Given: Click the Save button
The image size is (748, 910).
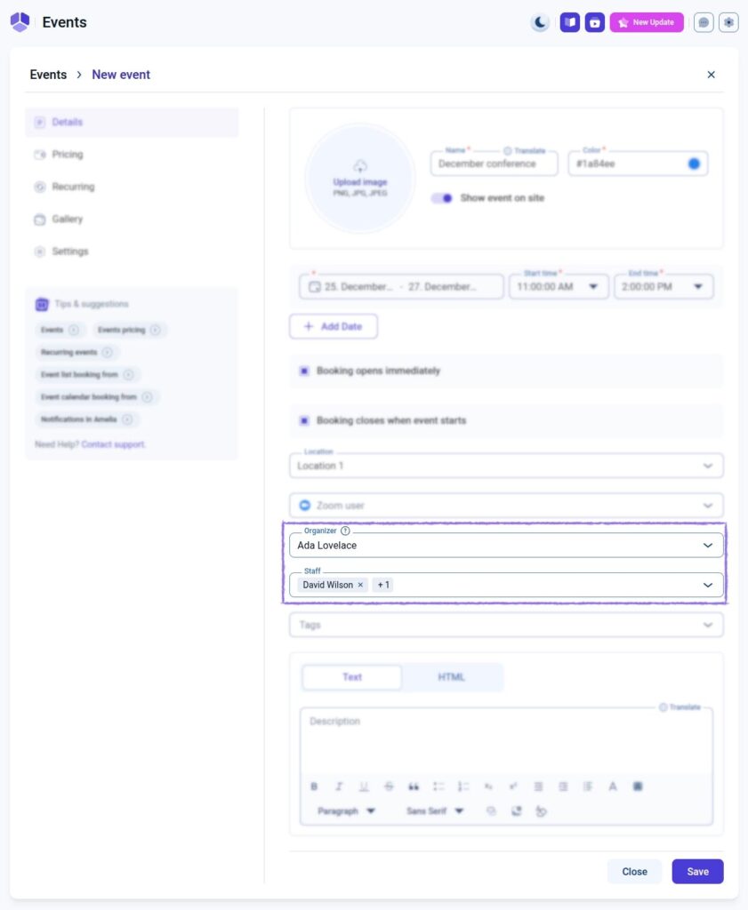Looking at the screenshot, I should pyautogui.click(x=697, y=872).
